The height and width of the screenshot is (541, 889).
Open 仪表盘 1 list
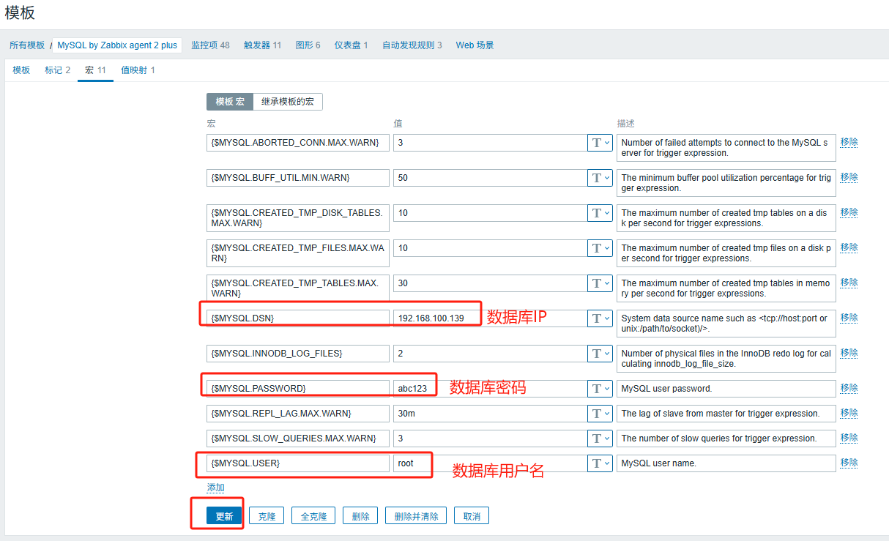pyautogui.click(x=351, y=45)
